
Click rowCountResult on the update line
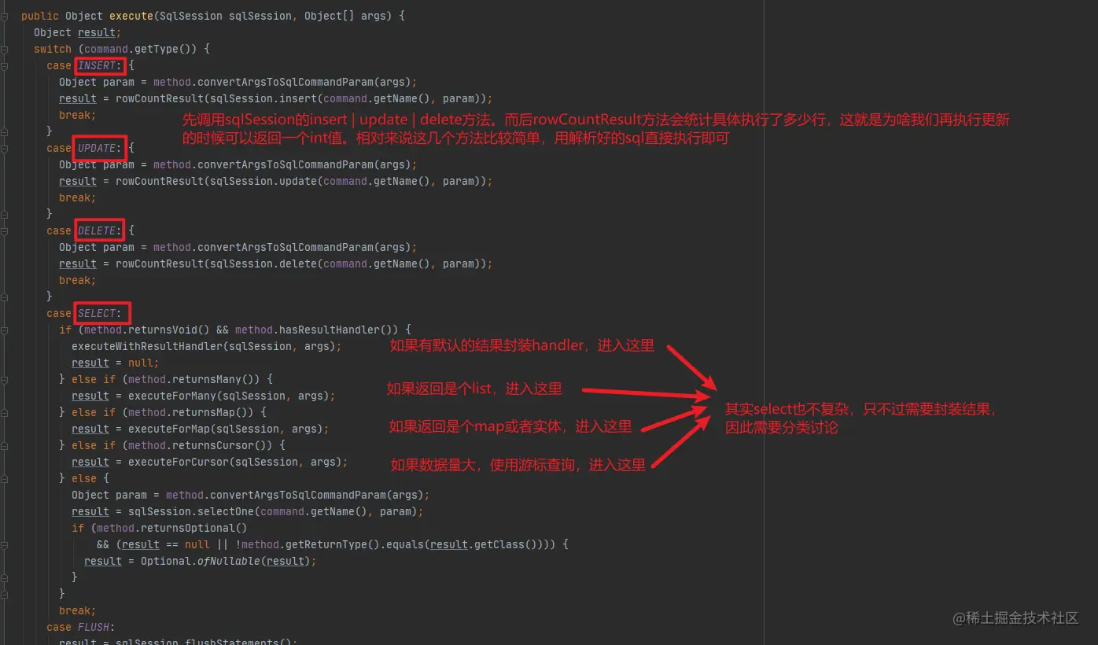click(x=160, y=181)
